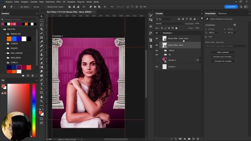Select the Pen tool
This screenshot has width=251, height=141.
42,80
